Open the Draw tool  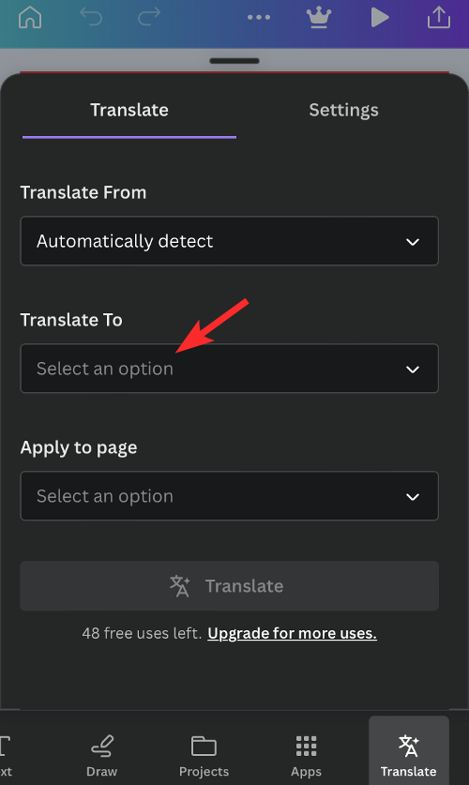101,756
